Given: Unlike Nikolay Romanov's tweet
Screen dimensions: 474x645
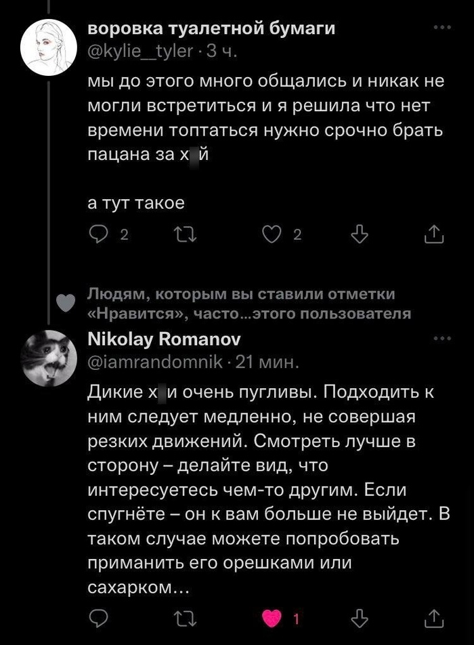Looking at the screenshot, I should click(271, 618).
